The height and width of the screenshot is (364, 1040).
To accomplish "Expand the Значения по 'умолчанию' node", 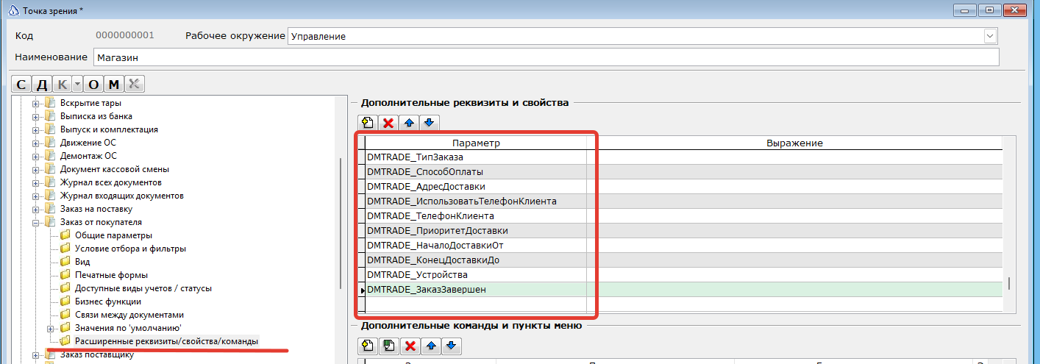I will tap(51, 328).
